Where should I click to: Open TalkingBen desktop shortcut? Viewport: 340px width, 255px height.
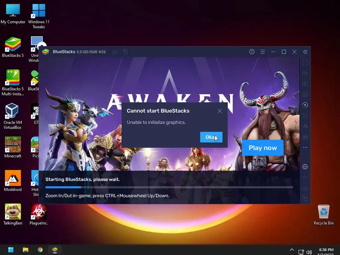(x=13, y=214)
